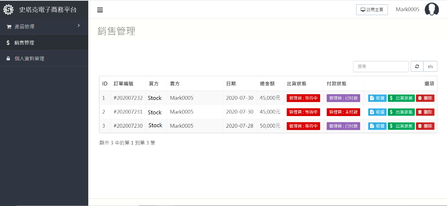
Task: Open the Mark0005 user dropdown
Action: pos(407,10)
